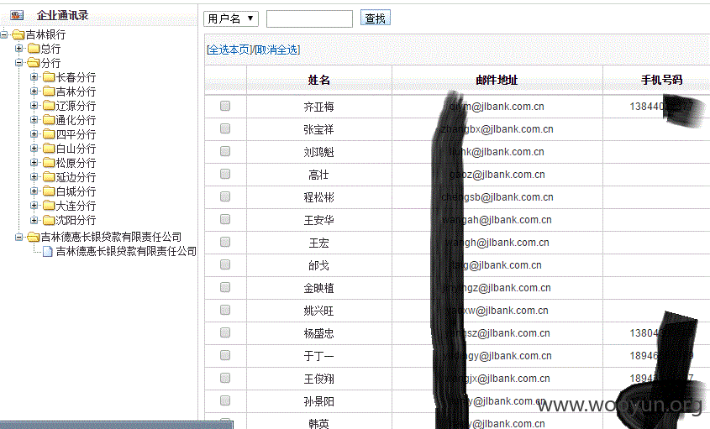Click the 延边分行 folder icon
This screenshot has width=710, height=429.
click(49, 177)
